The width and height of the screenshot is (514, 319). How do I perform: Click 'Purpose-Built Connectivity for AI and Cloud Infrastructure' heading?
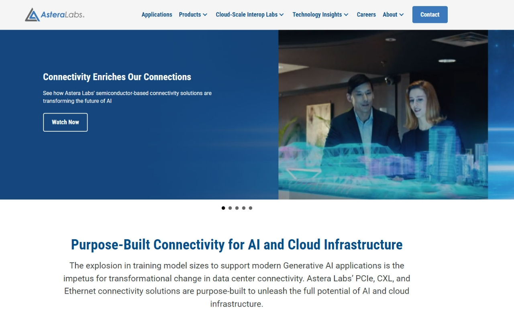coord(237,244)
